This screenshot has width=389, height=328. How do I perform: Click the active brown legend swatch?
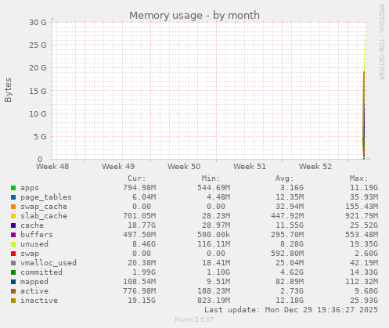(13, 291)
